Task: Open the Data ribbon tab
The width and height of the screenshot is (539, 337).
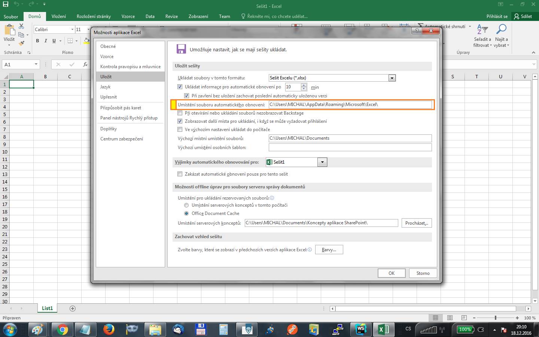Action: (150, 16)
